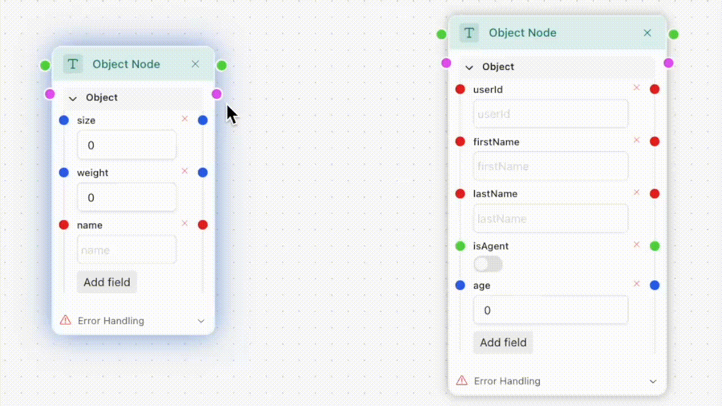722x406 pixels.
Task: Delete the weight field using X icon
Action: coord(184,171)
